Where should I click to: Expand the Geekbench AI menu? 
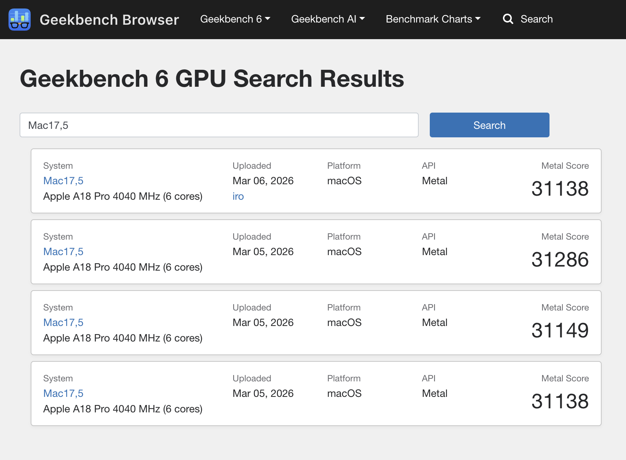pos(324,19)
